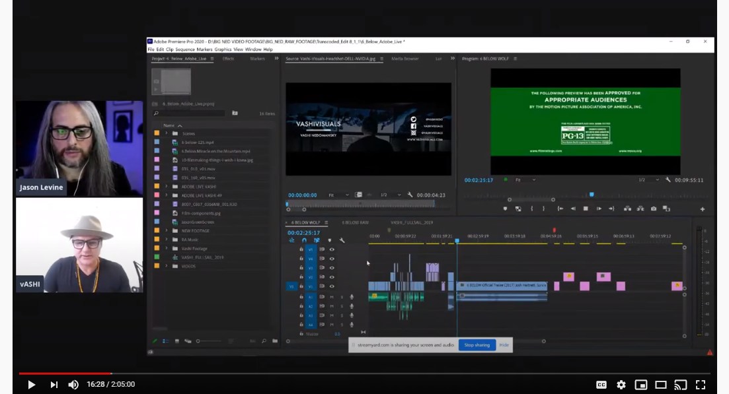This screenshot has height=394, width=729.
Task: Open Program monitor Fit zoom dropdown
Action: 525,180
